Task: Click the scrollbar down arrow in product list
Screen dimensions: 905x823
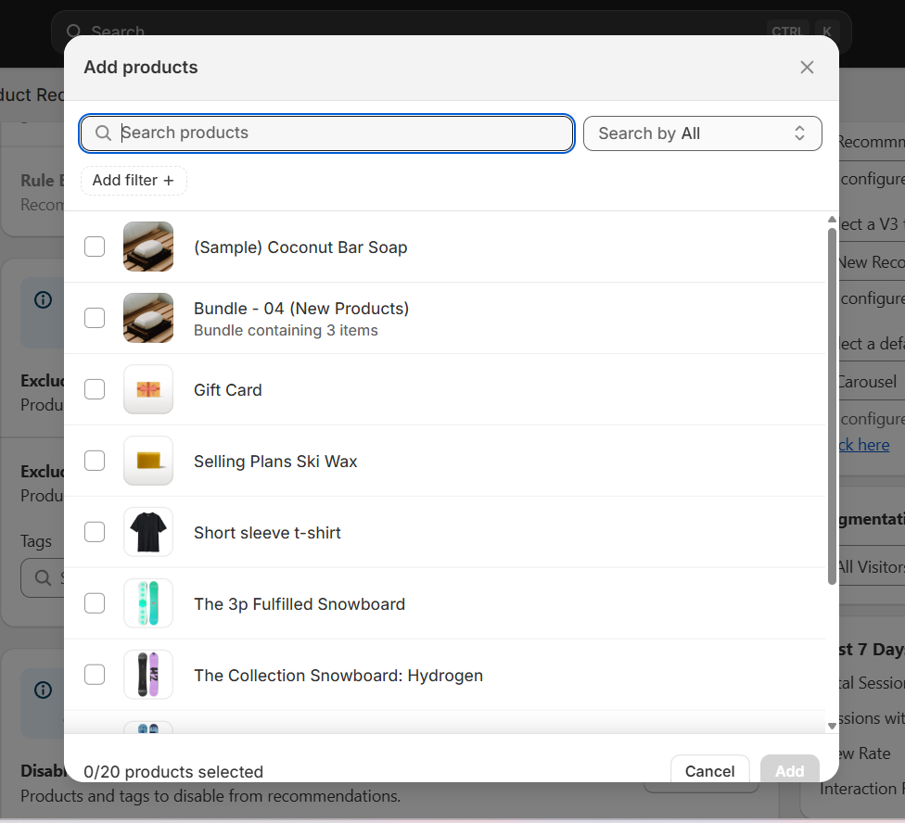Action: [x=832, y=726]
